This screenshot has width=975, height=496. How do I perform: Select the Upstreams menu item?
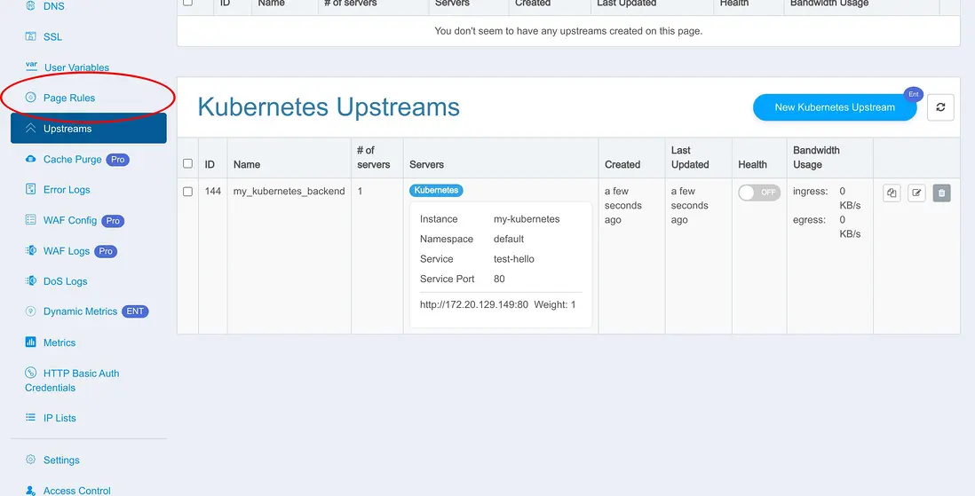tap(88, 128)
